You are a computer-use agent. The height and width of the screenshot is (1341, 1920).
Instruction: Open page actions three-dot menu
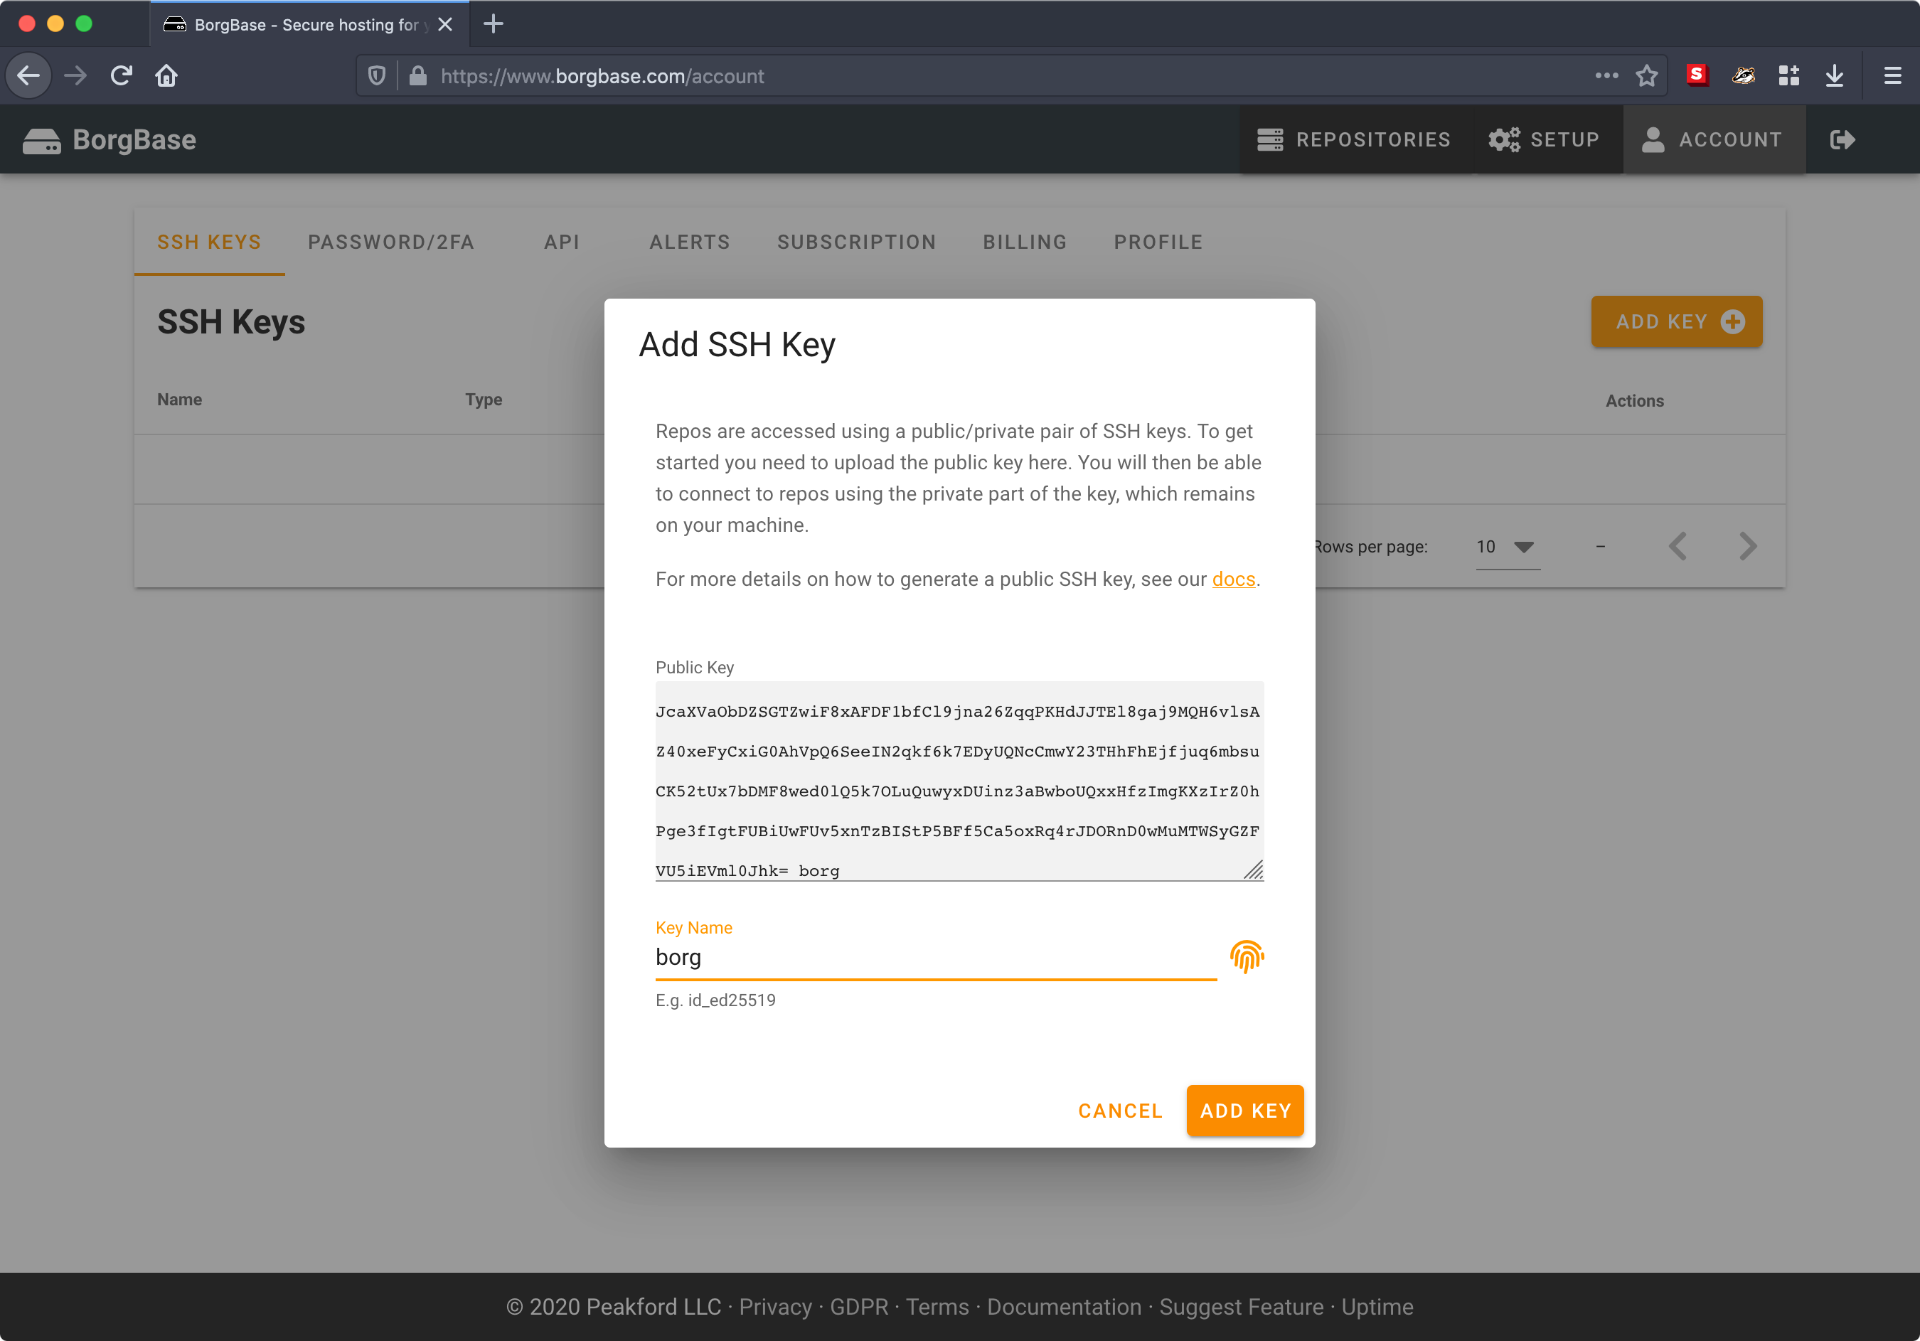point(1606,76)
